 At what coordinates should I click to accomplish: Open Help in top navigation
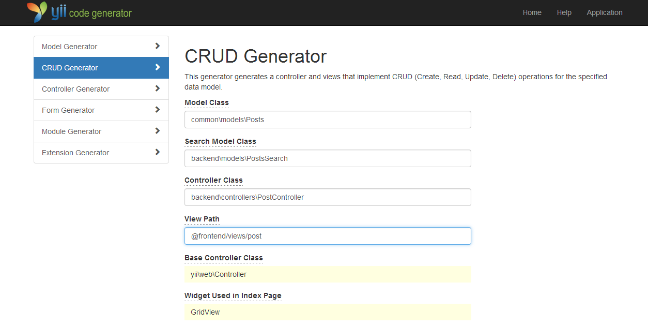pyautogui.click(x=564, y=12)
